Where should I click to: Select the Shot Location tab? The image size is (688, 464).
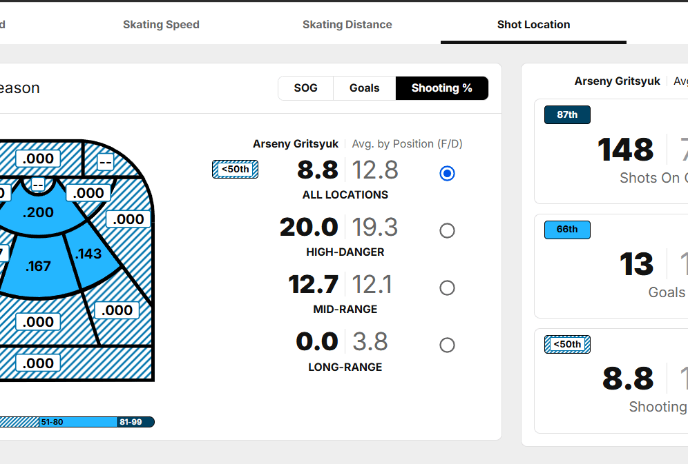[x=533, y=25]
